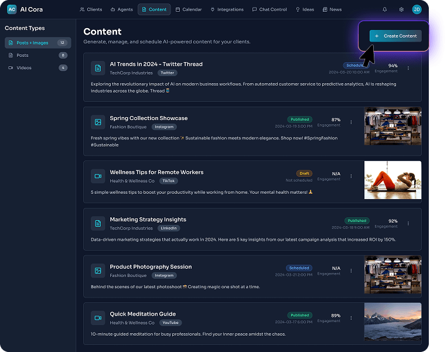The height and width of the screenshot is (352, 447).
Task: Open more options for Spring Collection Showcase
Action: click(351, 122)
